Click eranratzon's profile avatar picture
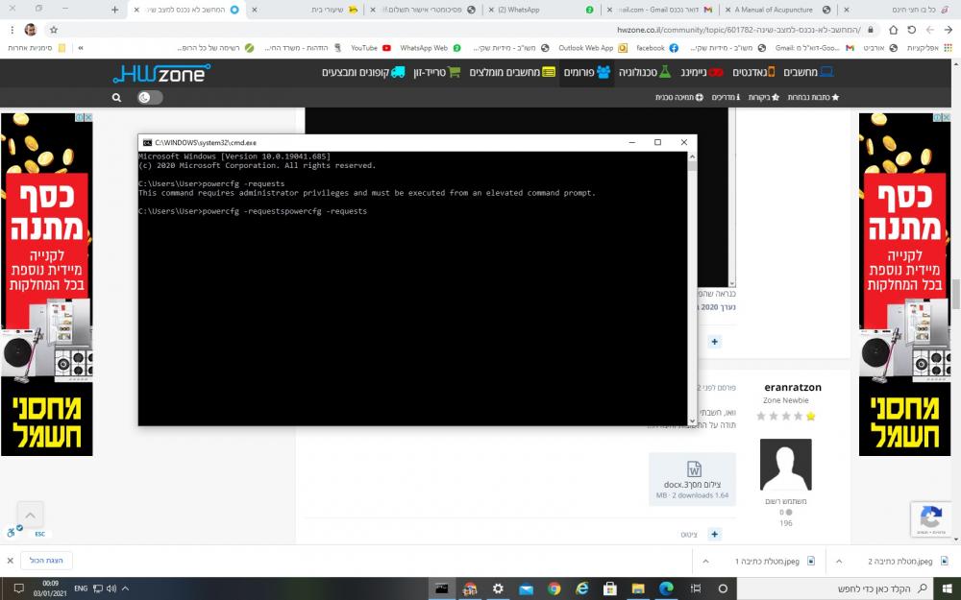Viewport: 961px width, 600px height. click(x=786, y=464)
